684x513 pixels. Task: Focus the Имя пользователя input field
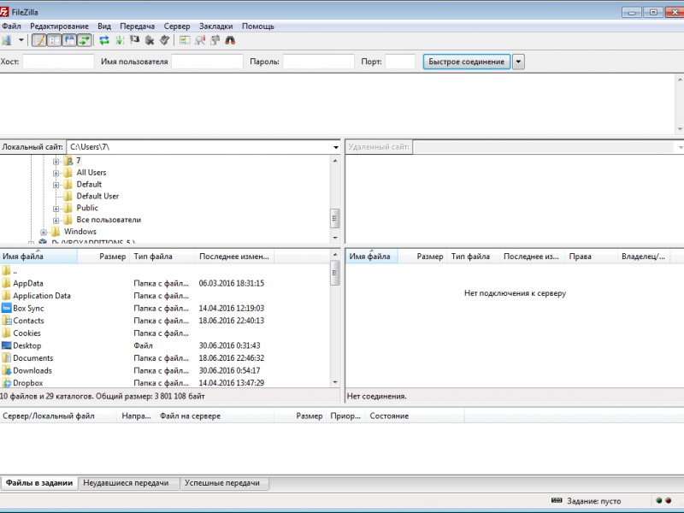[x=207, y=62]
